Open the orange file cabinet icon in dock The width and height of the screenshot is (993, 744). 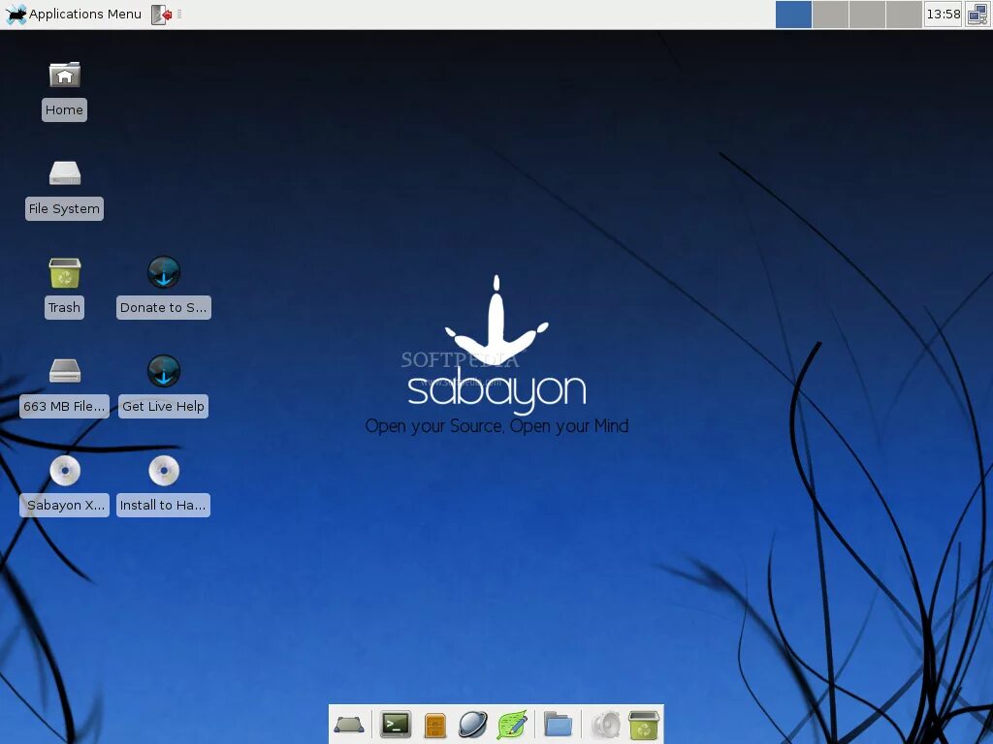tap(435, 726)
